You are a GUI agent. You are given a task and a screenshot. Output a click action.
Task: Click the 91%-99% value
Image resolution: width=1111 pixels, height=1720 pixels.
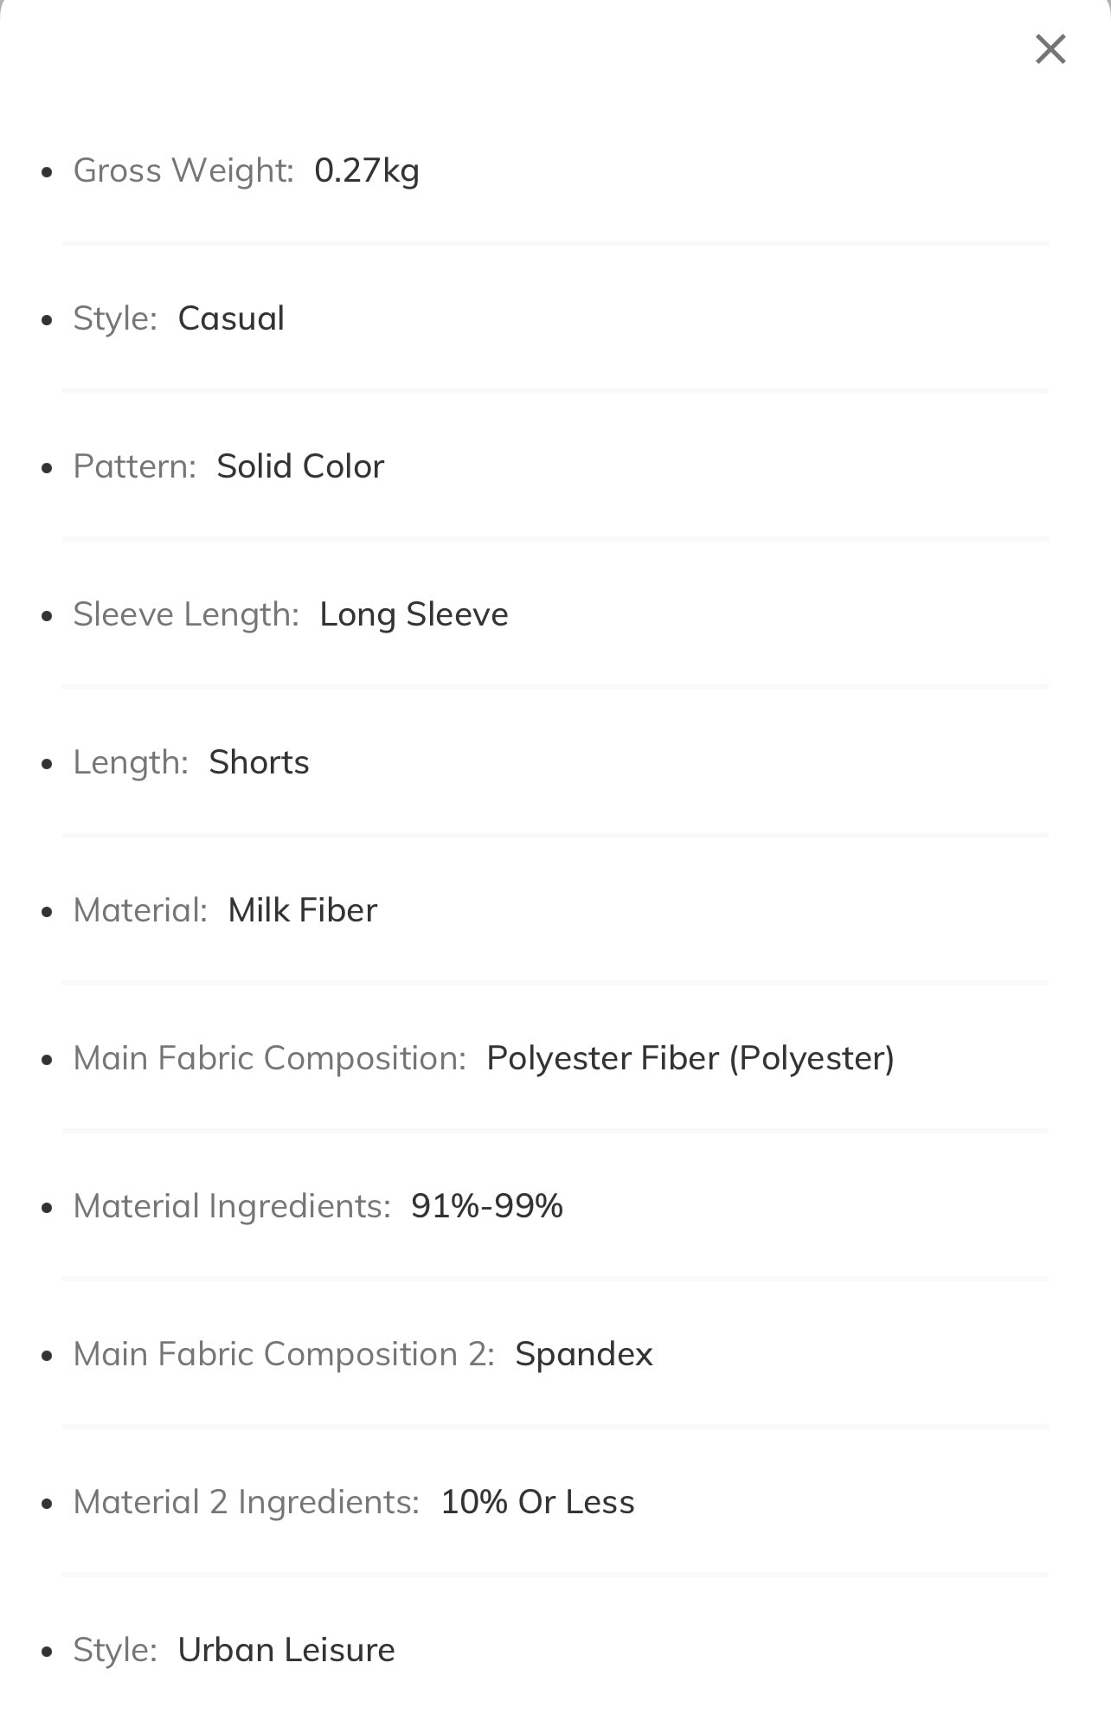(x=487, y=1206)
